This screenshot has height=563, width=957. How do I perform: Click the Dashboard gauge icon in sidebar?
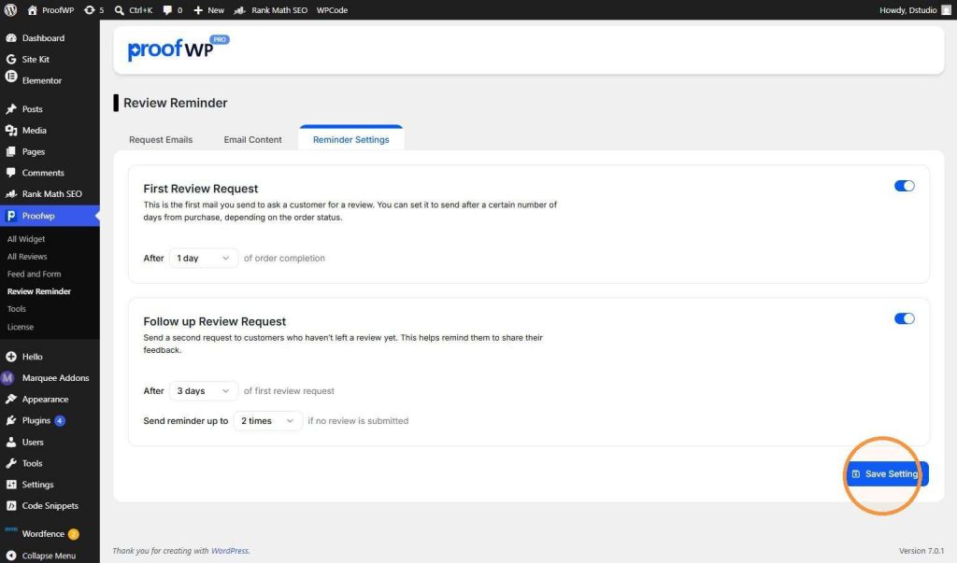11,38
